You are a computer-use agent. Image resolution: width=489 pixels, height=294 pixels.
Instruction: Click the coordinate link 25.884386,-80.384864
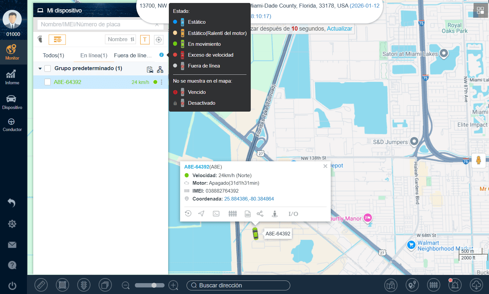249,199
